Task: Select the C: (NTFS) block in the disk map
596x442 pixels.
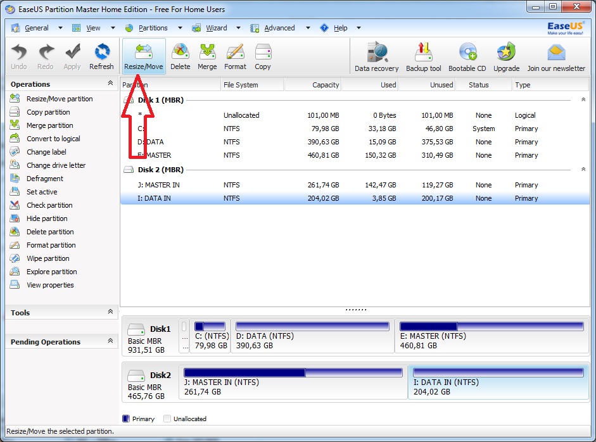Action: coord(210,336)
